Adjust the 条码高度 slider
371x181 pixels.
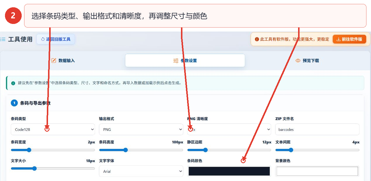tap(141, 150)
